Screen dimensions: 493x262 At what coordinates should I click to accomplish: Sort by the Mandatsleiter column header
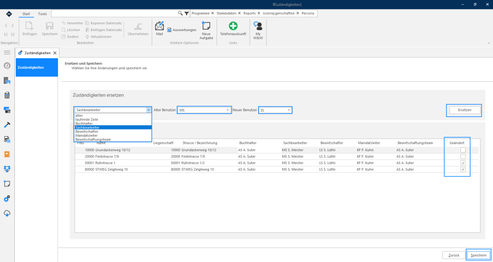click(368, 143)
